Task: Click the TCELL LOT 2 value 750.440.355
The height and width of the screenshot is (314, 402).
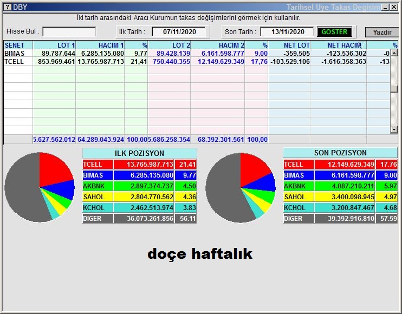Action: [x=172, y=62]
